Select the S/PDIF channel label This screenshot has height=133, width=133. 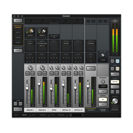pos(54,110)
